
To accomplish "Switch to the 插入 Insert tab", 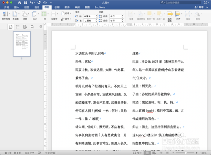I will [17, 7].
